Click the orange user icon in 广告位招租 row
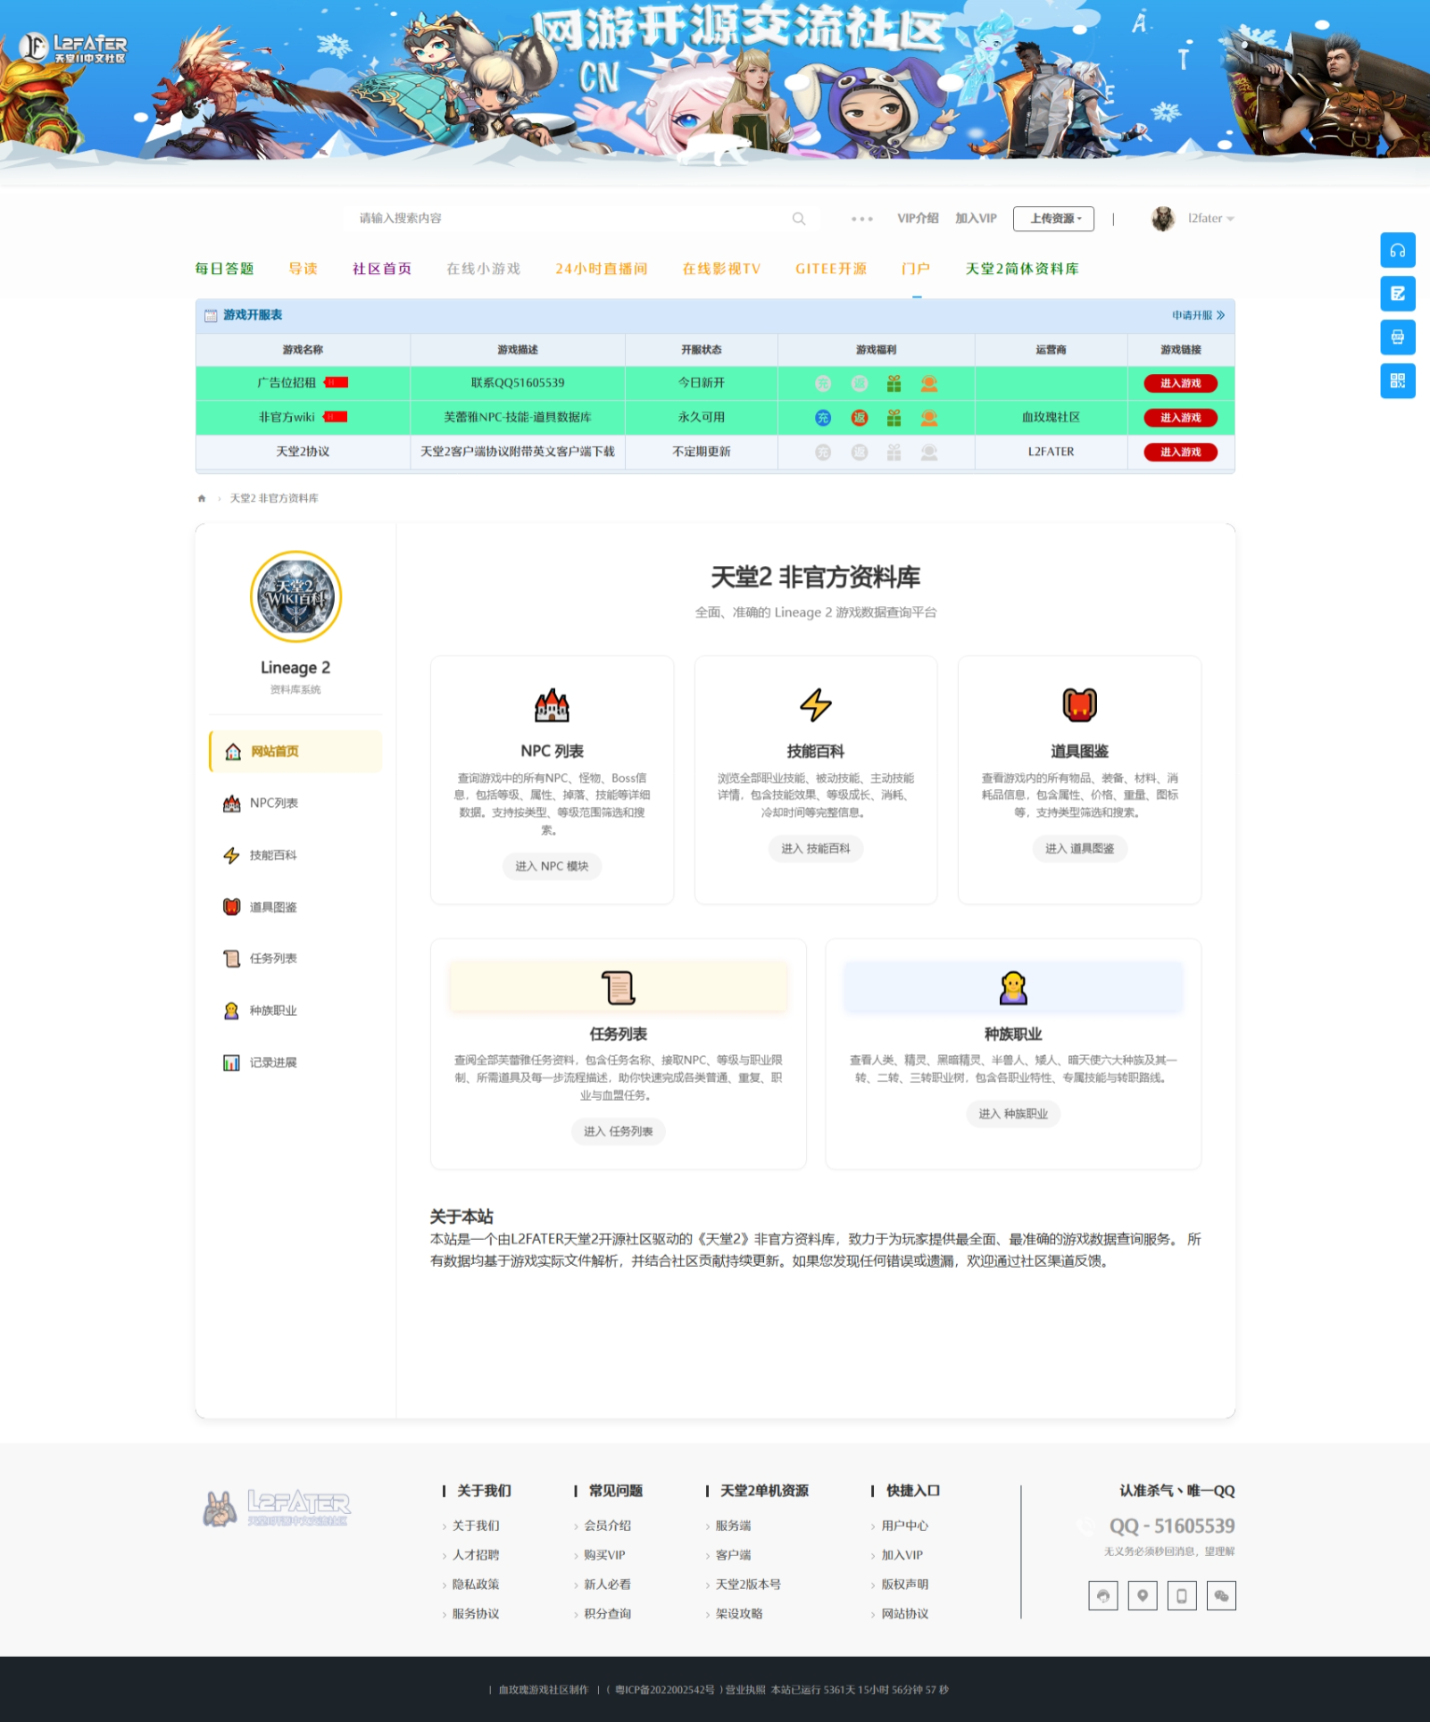Image resolution: width=1430 pixels, height=1722 pixels. 929,384
